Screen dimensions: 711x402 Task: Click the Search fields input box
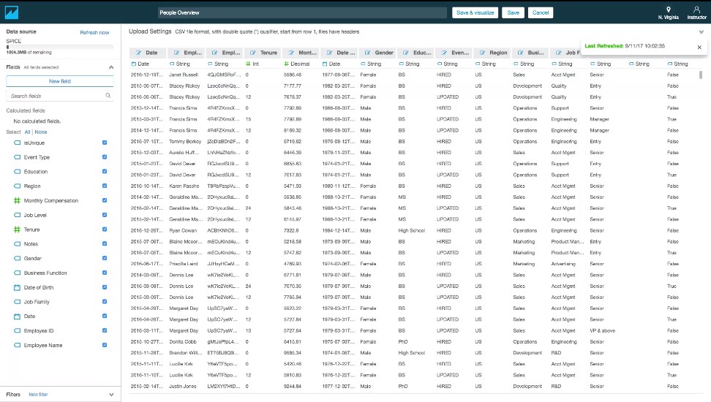pyautogui.click(x=60, y=96)
